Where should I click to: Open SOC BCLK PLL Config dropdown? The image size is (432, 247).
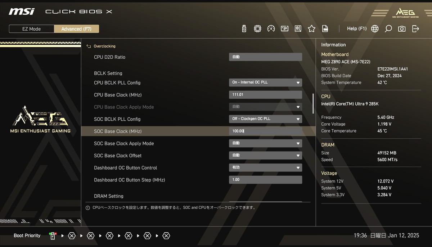[265, 119]
